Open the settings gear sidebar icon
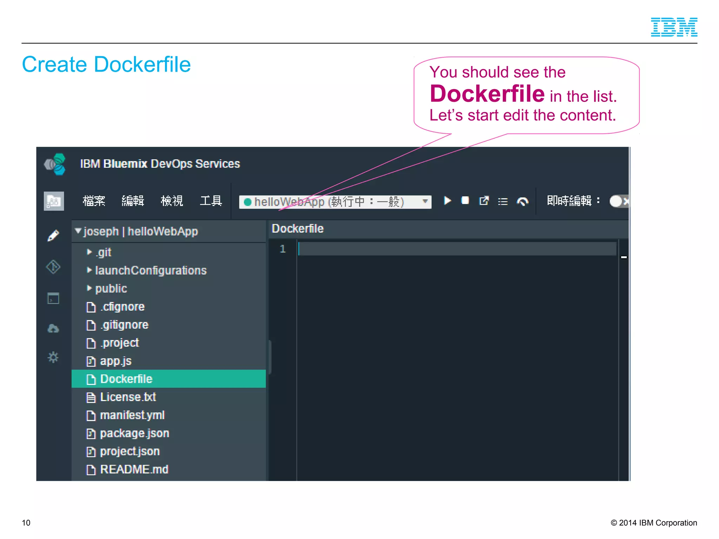 point(53,358)
